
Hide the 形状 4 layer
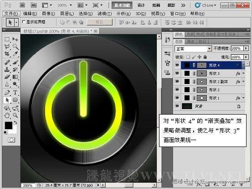[x=177, y=65]
